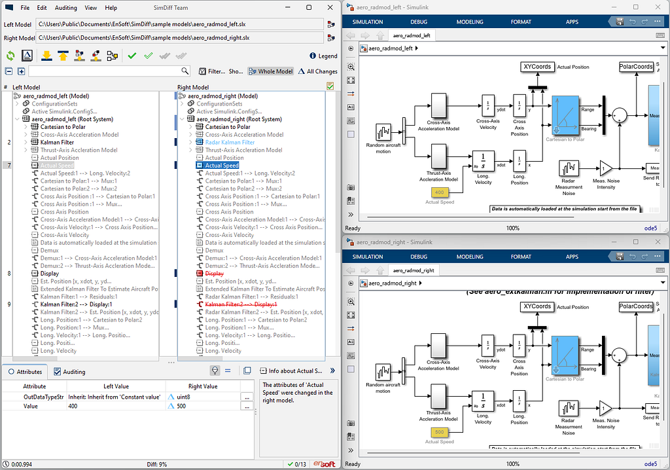Toggle the All Changes view button
Viewport: 670px width, 470px height.
[318, 71]
